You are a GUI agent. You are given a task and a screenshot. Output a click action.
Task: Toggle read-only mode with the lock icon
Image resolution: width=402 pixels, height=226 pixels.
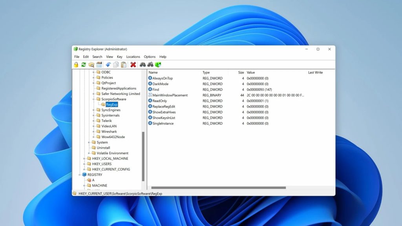pyautogui.click(x=77, y=64)
